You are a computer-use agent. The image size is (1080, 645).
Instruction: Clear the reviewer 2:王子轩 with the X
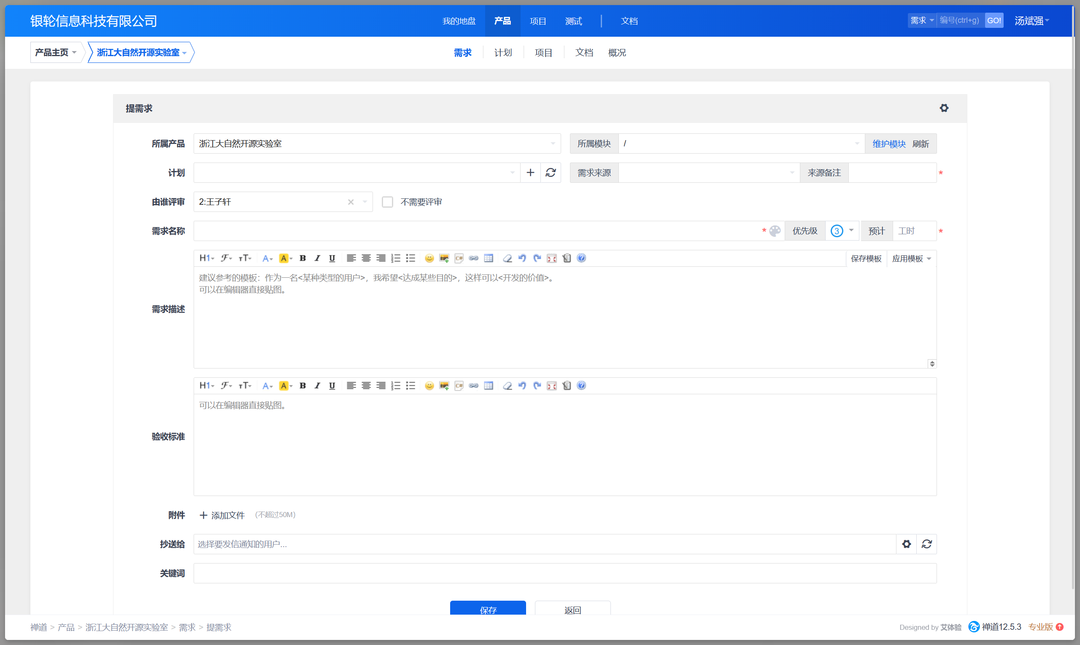351,202
